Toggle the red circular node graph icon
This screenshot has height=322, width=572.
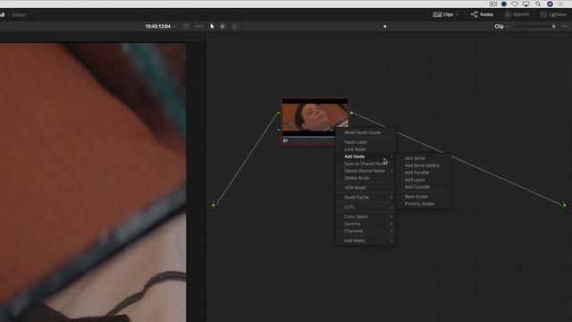pyautogui.click(x=235, y=26)
